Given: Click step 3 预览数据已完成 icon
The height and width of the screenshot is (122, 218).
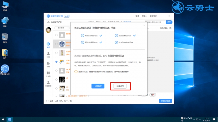Looking at the screenshot, I should (x=83, y=42).
